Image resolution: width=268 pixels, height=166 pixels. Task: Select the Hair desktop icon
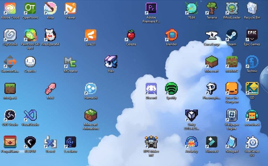click(x=111, y=62)
